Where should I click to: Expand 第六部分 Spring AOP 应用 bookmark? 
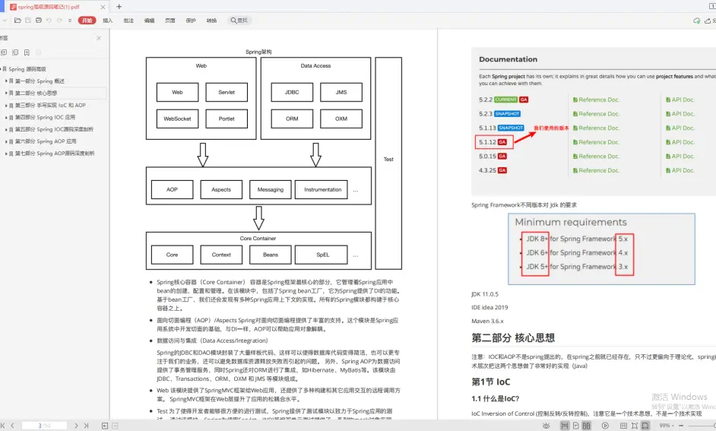6,141
